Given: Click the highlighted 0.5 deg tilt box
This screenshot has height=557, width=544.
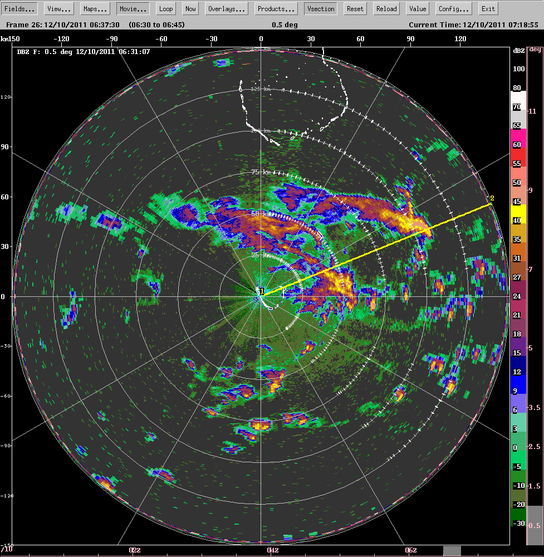Looking at the screenshot, I should coord(535,525).
